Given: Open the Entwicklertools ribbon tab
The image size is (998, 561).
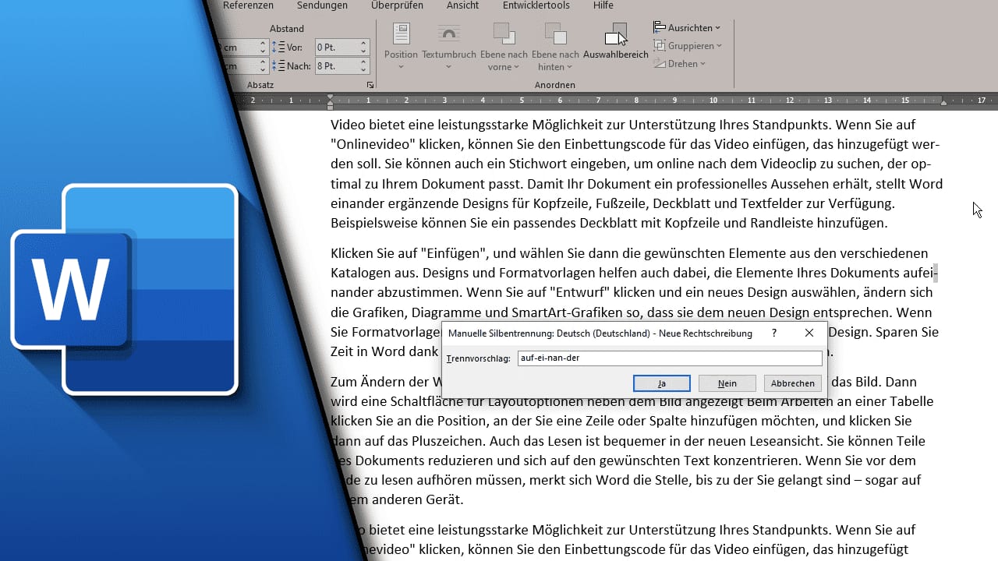Looking at the screenshot, I should [x=536, y=5].
